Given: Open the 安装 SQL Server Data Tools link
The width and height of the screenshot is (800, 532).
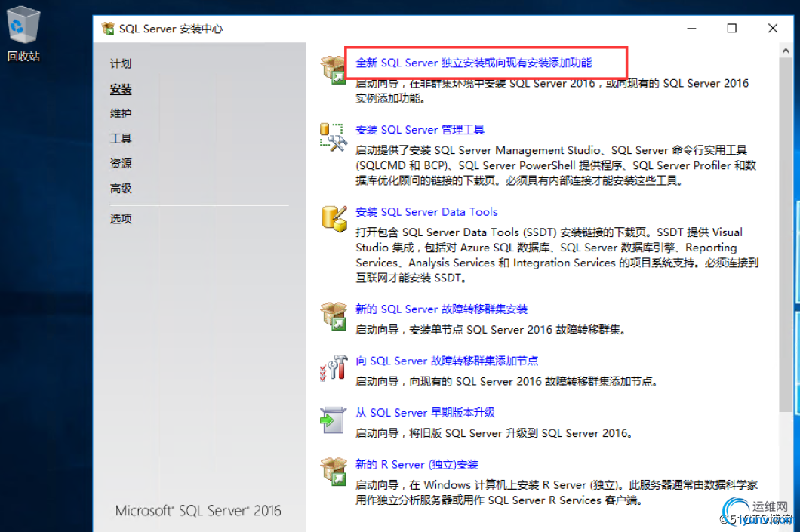Looking at the screenshot, I should click(x=426, y=212).
